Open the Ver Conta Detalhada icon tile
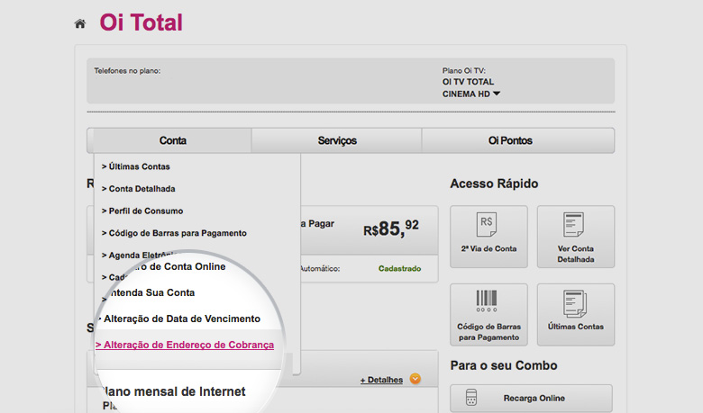The height and width of the screenshot is (413, 703). tap(576, 237)
